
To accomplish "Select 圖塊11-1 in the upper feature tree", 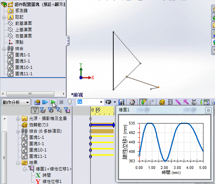I will click(x=24, y=74).
